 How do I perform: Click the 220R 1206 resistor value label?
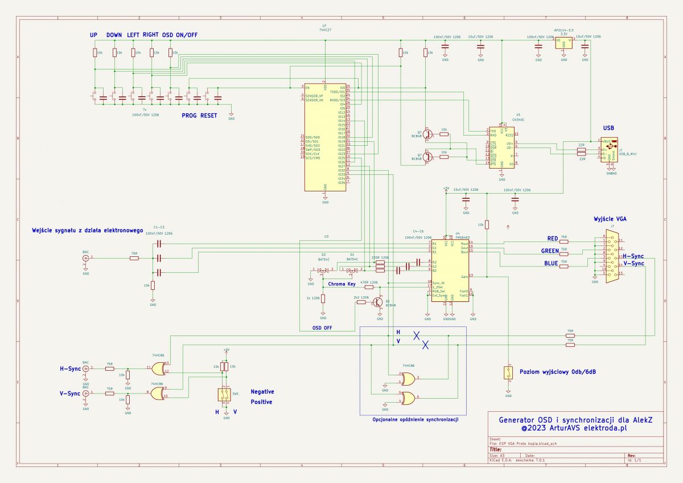click(x=380, y=258)
